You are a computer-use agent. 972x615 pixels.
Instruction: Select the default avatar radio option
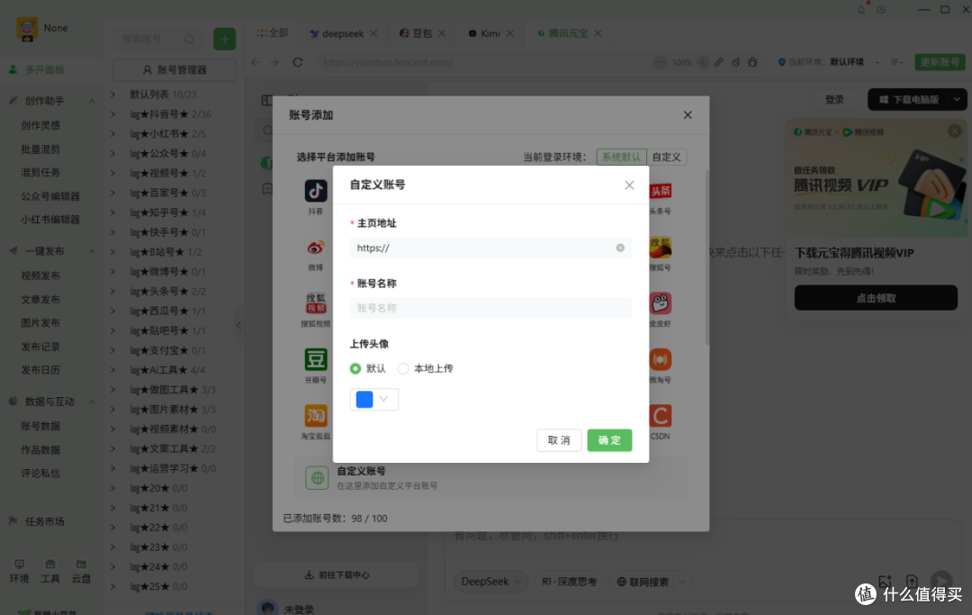pyautogui.click(x=355, y=368)
